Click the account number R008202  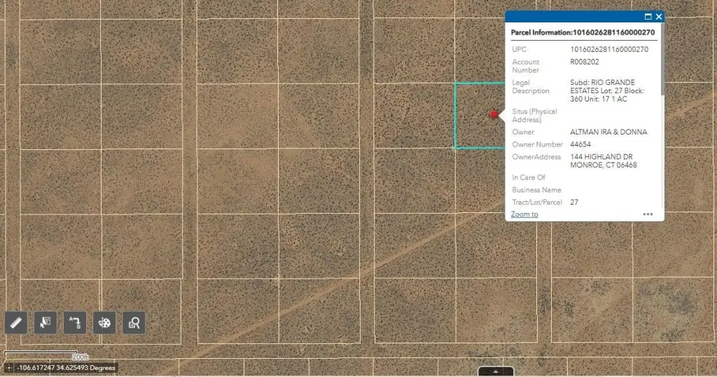click(x=585, y=62)
